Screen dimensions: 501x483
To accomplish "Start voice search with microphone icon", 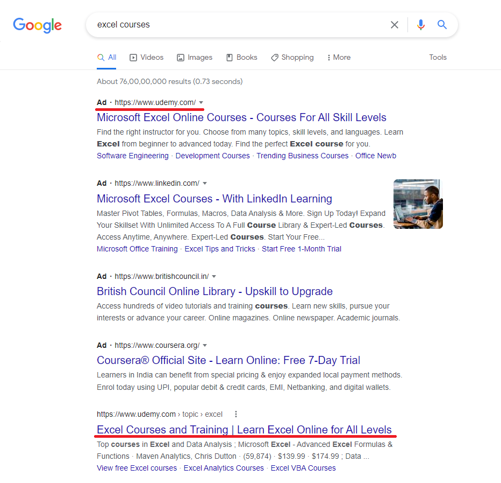I will tap(421, 25).
